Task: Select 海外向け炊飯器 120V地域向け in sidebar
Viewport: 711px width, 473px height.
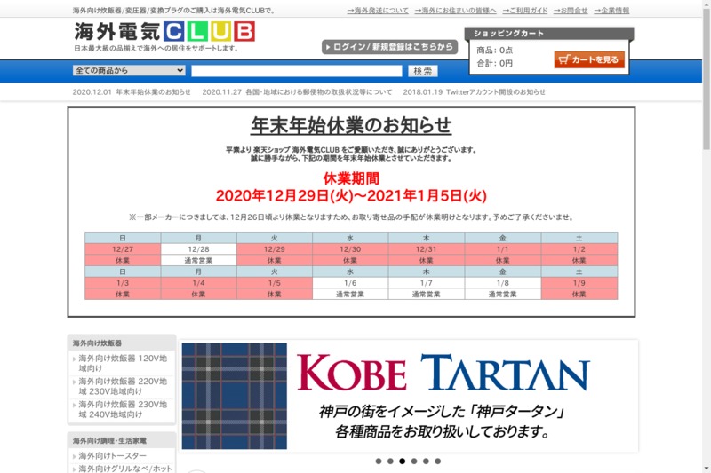Action: tap(121, 364)
